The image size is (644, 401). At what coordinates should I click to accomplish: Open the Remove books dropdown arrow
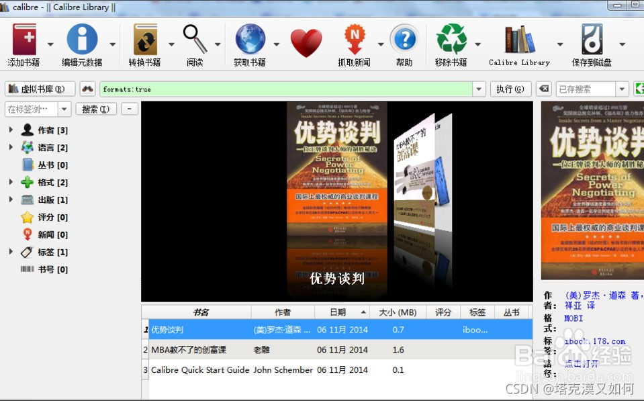pyautogui.click(x=478, y=44)
